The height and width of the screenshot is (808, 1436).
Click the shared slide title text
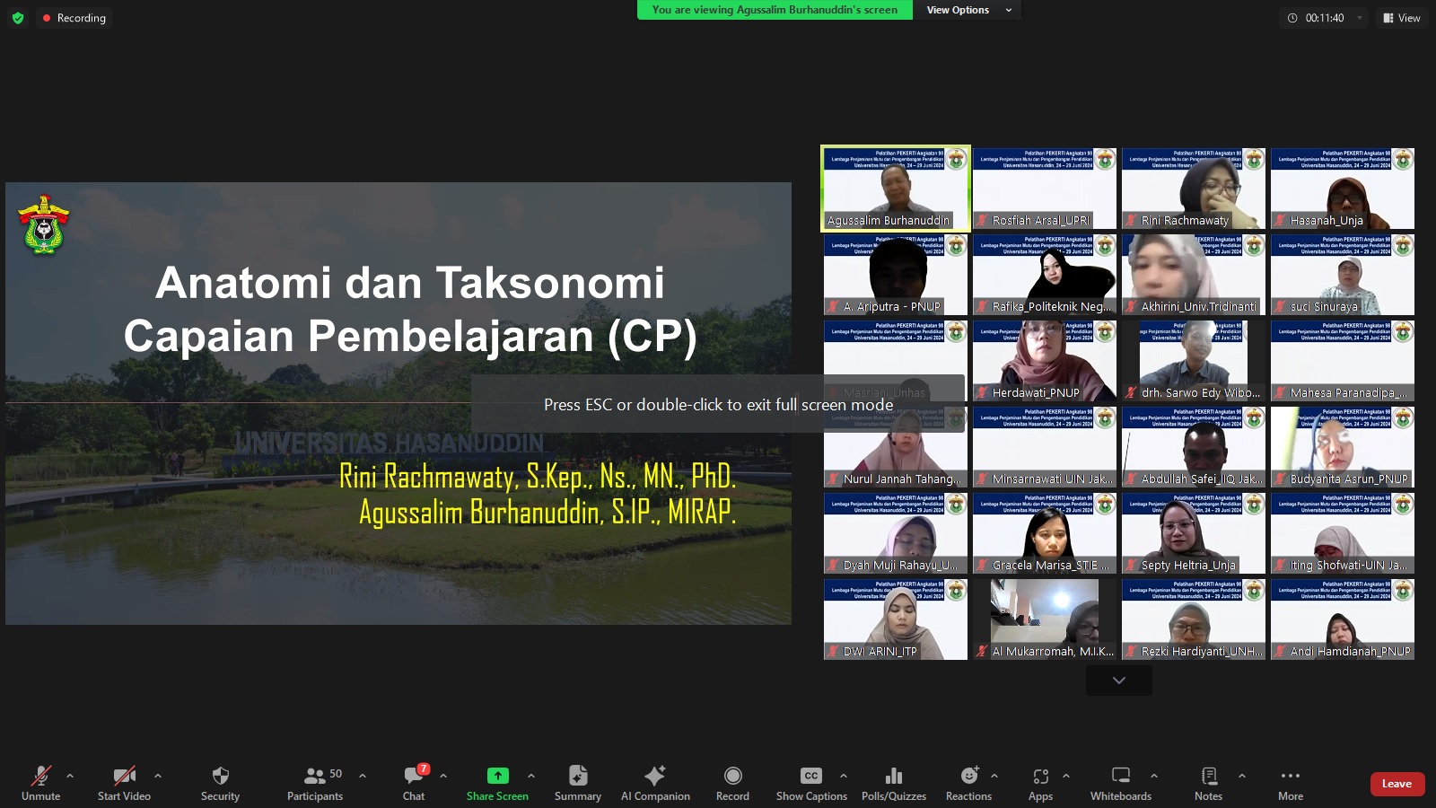pos(410,309)
